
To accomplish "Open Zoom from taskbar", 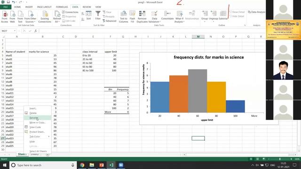I will pos(121,165).
